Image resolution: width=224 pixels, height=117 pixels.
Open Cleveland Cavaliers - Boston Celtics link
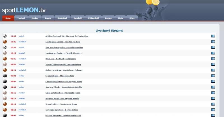pyautogui.click(x=62, y=110)
